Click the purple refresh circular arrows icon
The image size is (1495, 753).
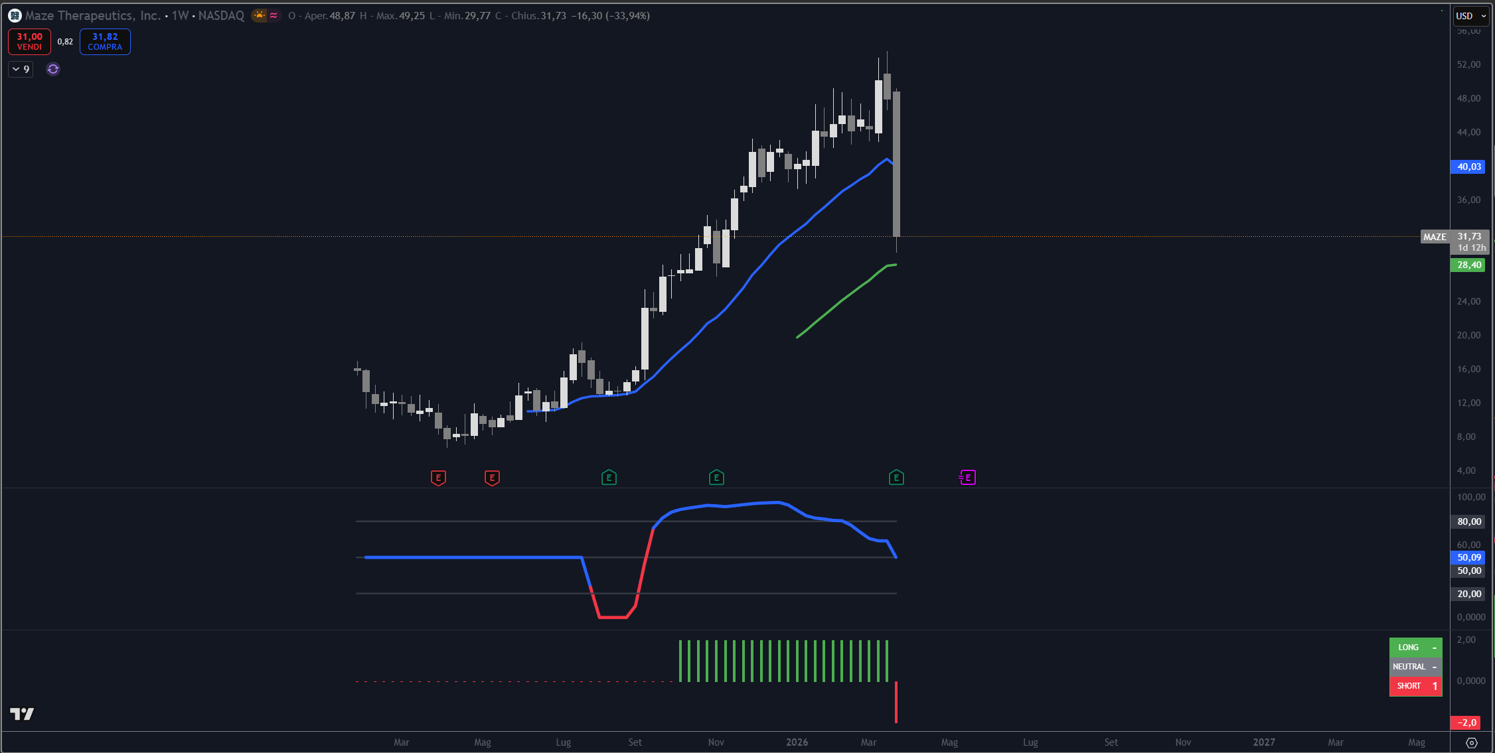click(x=53, y=69)
